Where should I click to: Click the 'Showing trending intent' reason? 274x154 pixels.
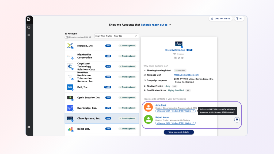click(159, 71)
